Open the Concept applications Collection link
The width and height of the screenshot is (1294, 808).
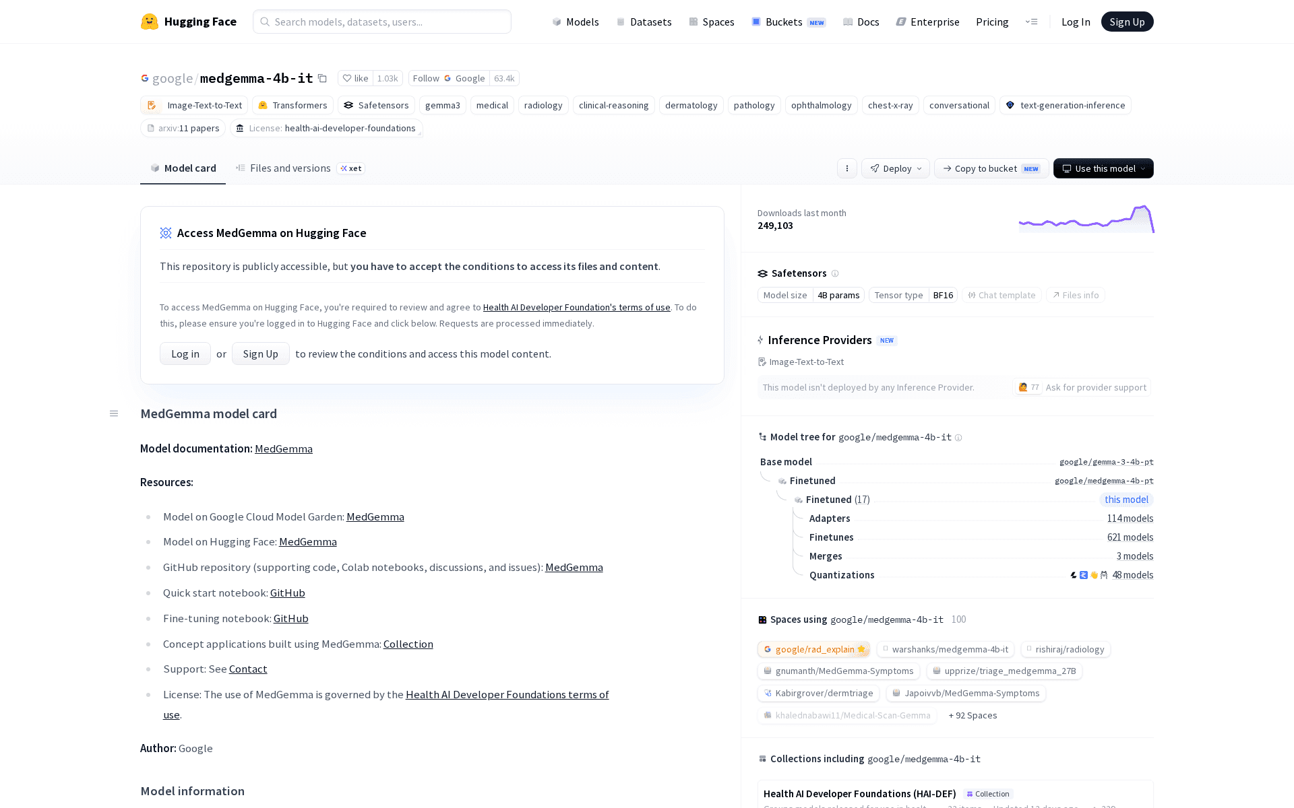coord(408,644)
